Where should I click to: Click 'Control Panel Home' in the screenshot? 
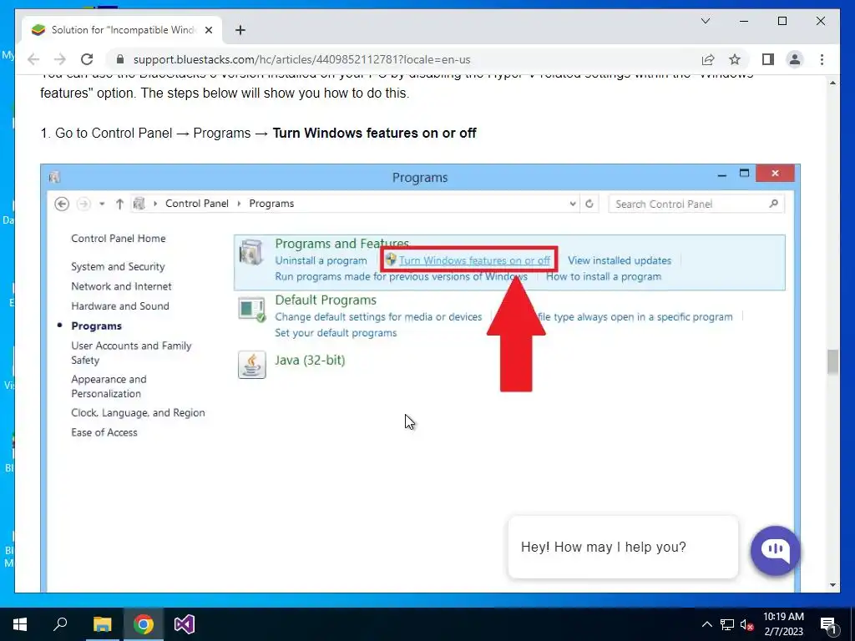point(119,238)
